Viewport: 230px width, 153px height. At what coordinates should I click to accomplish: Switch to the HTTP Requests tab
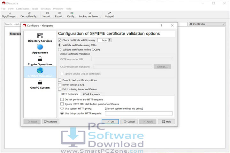(x=69, y=94)
